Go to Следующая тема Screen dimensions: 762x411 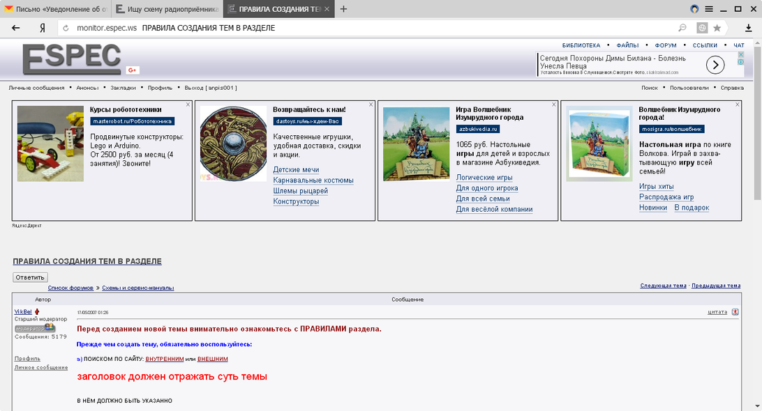click(x=663, y=286)
